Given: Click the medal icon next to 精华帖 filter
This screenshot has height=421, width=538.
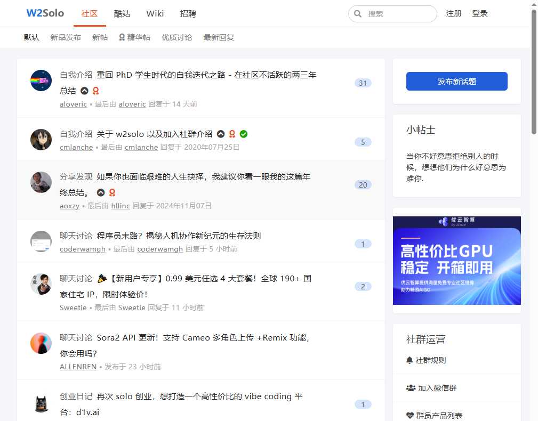Looking at the screenshot, I should point(123,37).
